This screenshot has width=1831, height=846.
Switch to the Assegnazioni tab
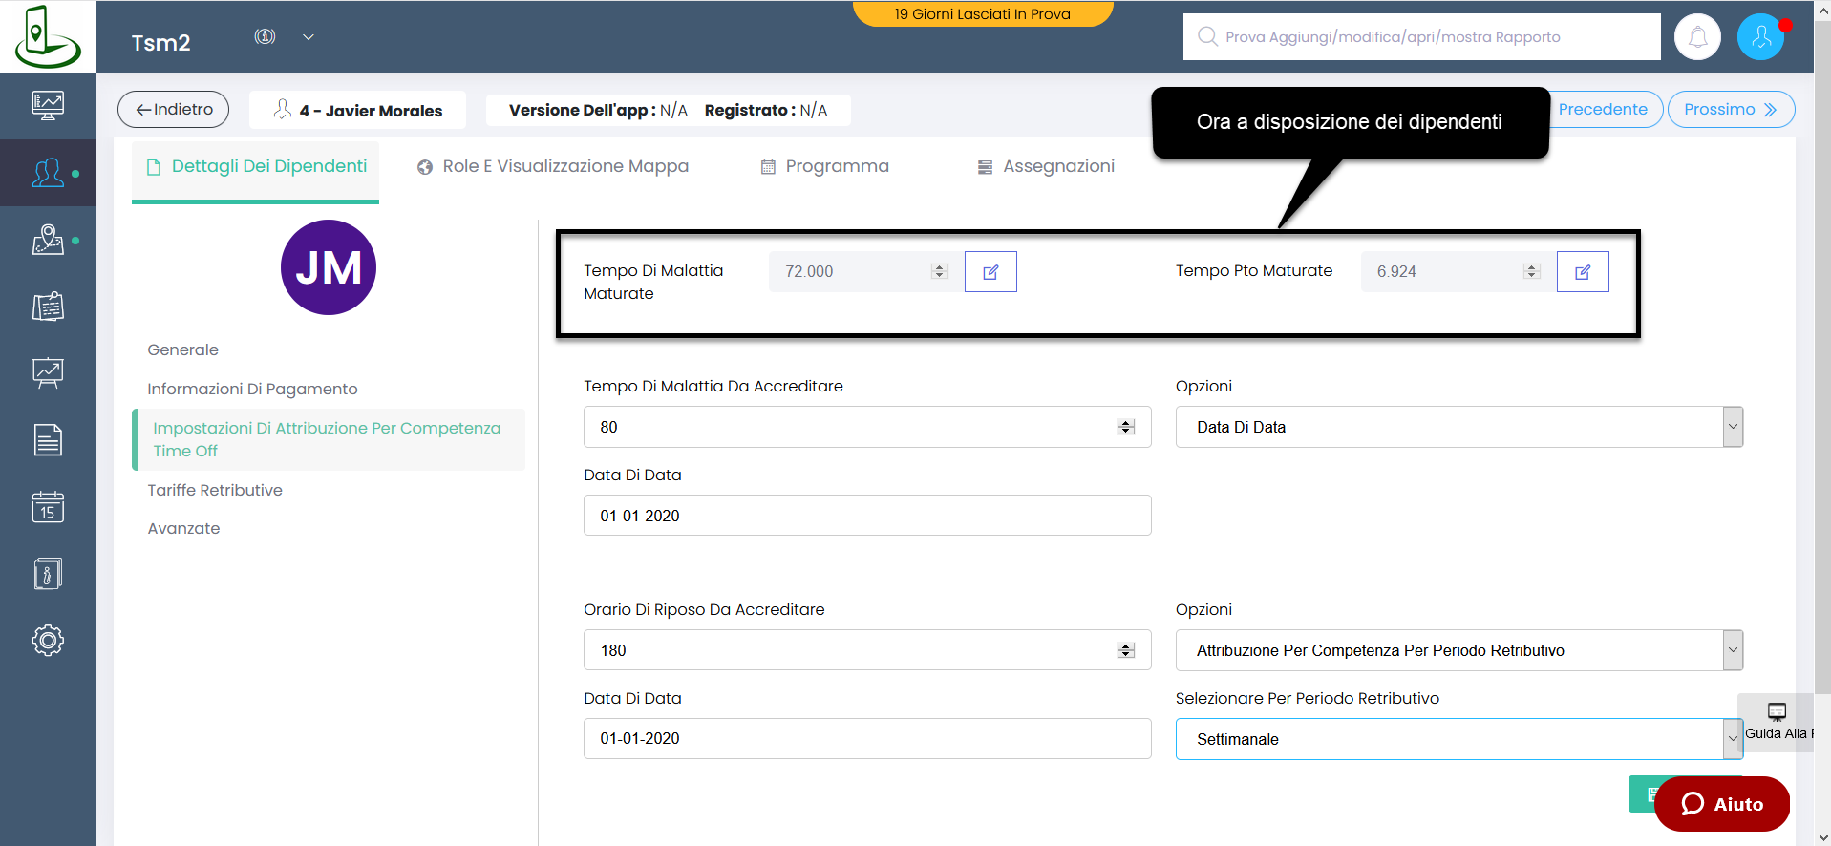point(1046,167)
